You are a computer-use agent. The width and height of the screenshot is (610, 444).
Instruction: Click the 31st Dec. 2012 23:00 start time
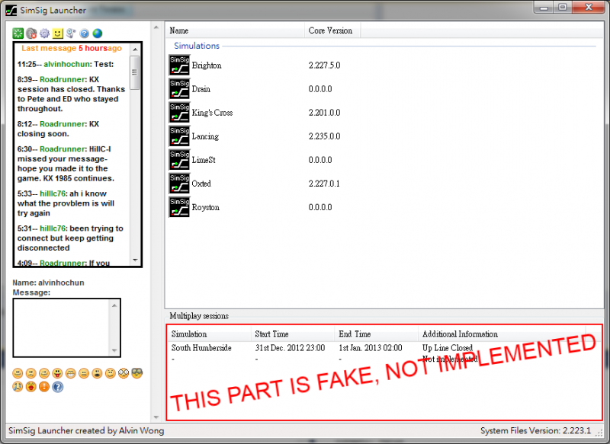tap(291, 348)
